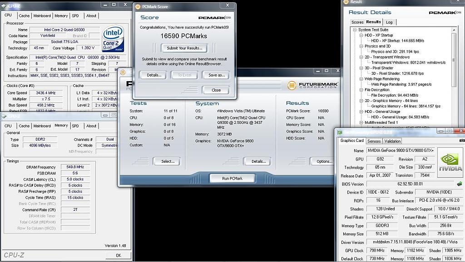Image resolution: width=465 pixels, height=262 pixels.
Task: Select 'Transparent Windows: 8012.041 windows/s' row
Action: coord(408,63)
